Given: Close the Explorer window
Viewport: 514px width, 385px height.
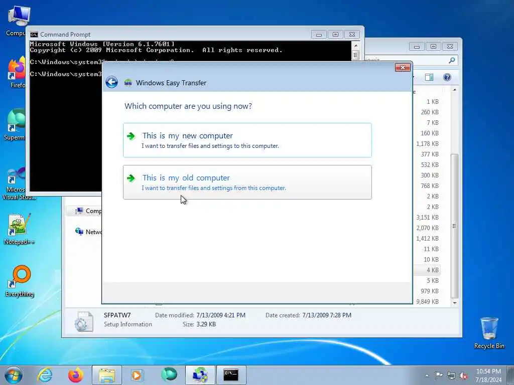Looking at the screenshot, I should (x=450, y=47).
